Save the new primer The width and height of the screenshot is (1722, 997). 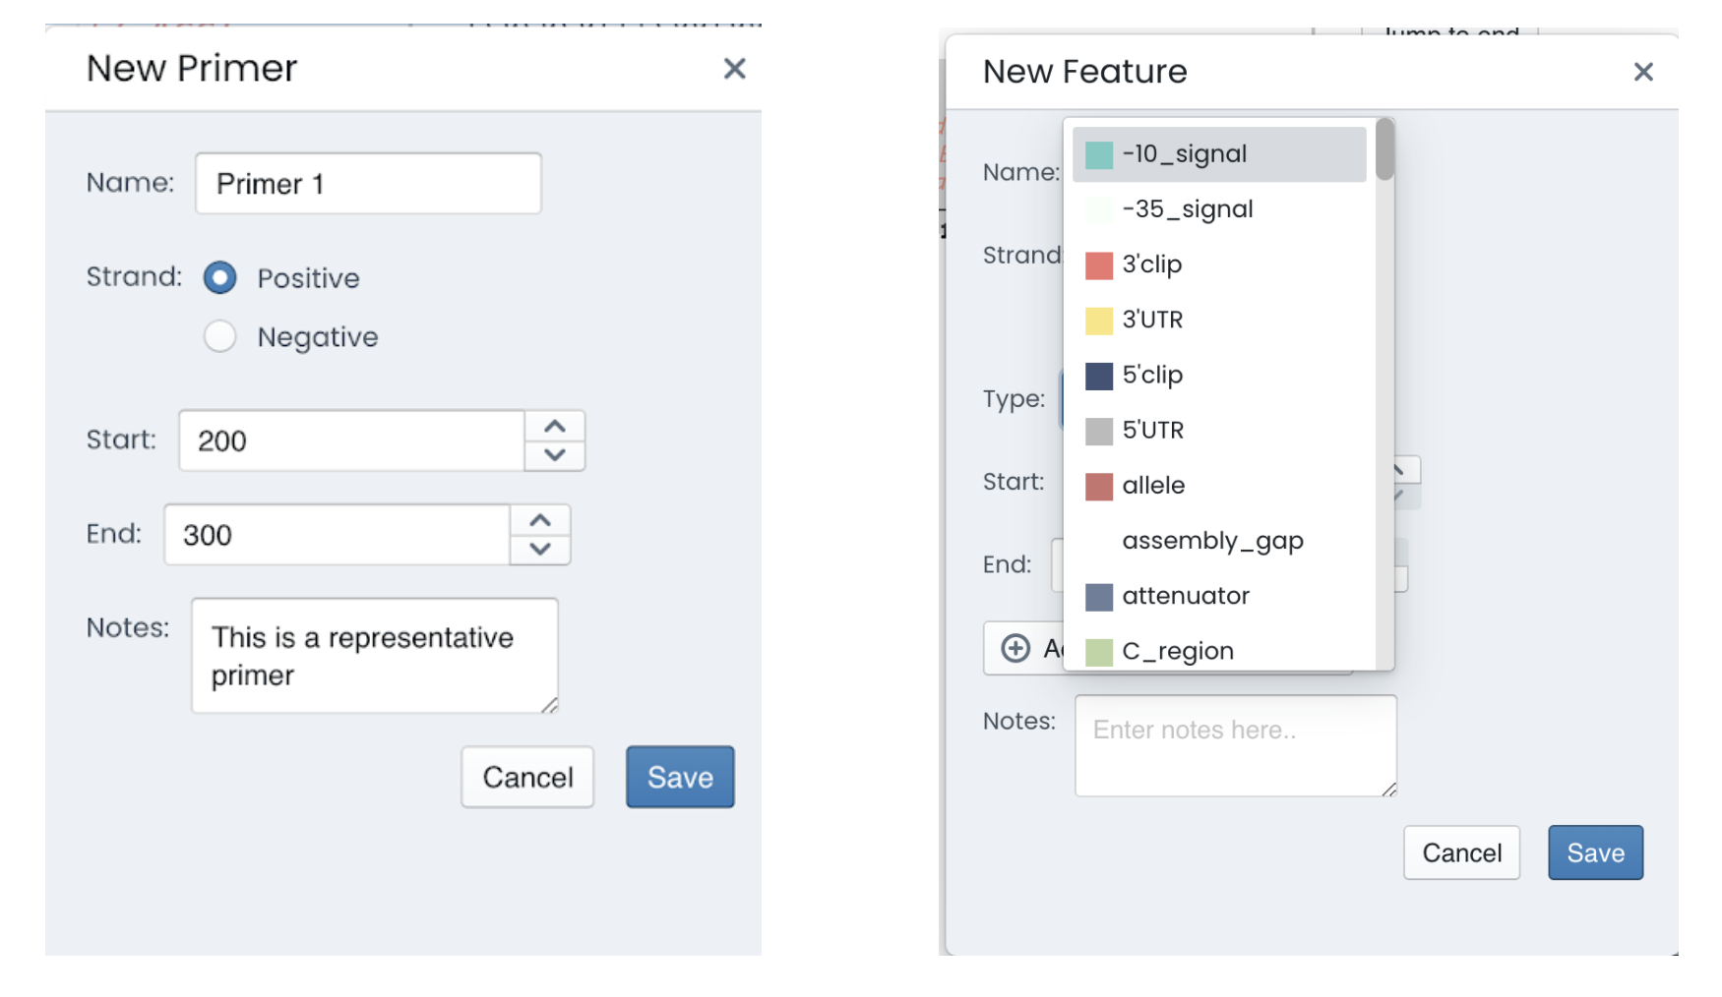click(680, 777)
